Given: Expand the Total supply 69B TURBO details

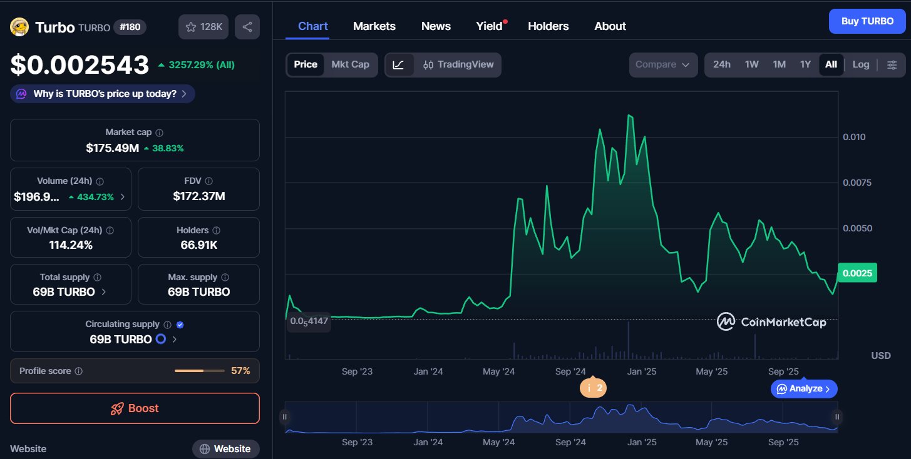Looking at the screenshot, I should [x=103, y=292].
